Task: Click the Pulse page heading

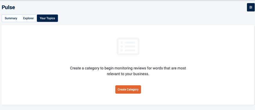Action: pyautogui.click(x=8, y=7)
